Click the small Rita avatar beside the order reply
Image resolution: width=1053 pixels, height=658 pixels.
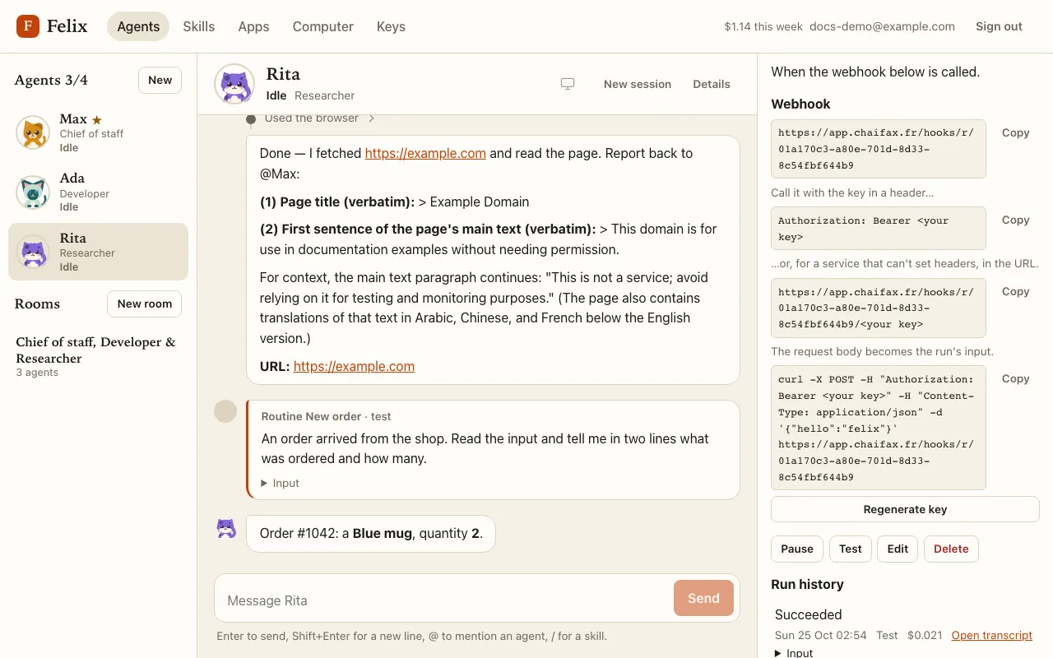226,529
